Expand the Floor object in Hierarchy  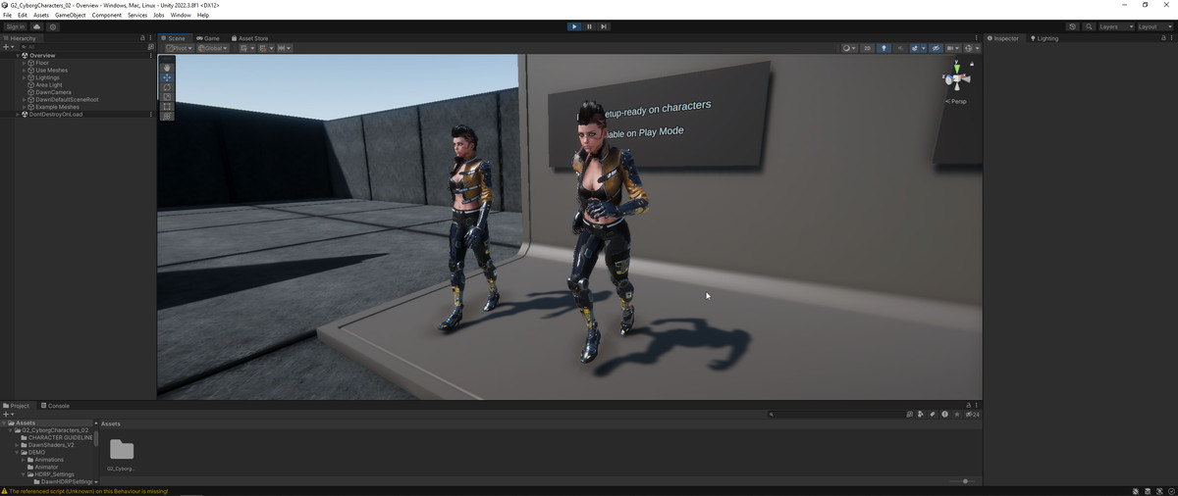[x=25, y=63]
